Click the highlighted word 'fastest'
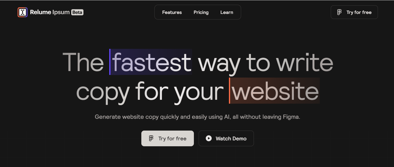The height and width of the screenshot is (167, 394). pos(152,62)
